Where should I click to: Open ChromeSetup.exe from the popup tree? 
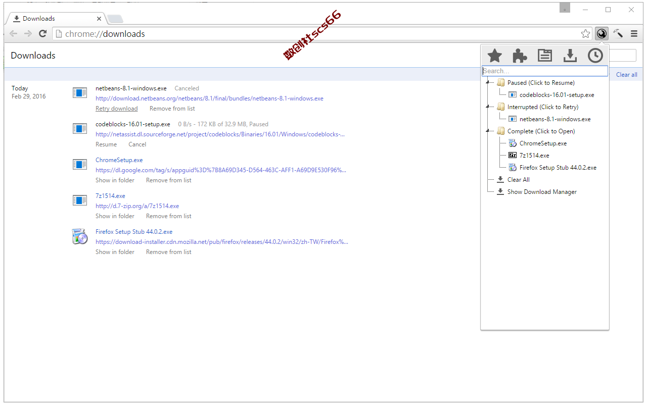[543, 143]
